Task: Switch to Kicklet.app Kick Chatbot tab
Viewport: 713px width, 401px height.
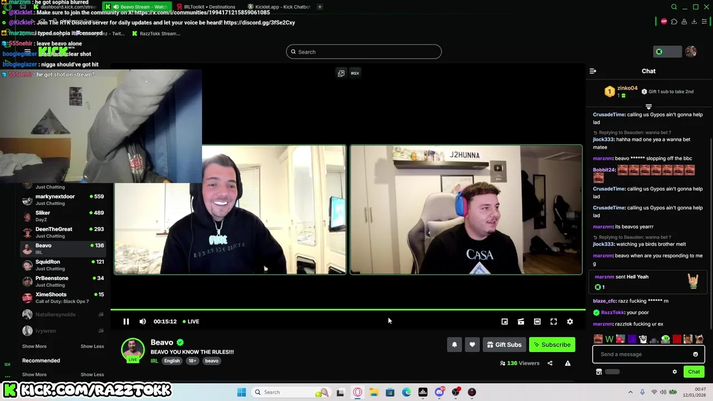Action: pyautogui.click(x=279, y=7)
